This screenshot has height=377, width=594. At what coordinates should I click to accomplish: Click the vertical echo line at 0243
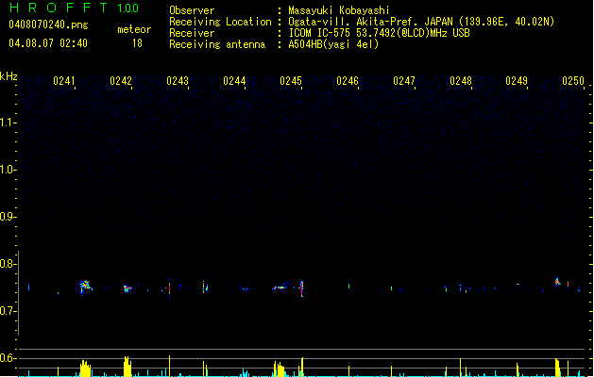click(x=169, y=289)
